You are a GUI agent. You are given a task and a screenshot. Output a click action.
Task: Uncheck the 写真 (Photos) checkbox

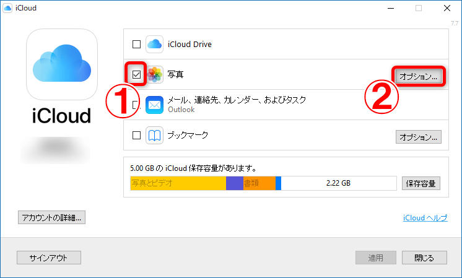pyautogui.click(x=136, y=75)
